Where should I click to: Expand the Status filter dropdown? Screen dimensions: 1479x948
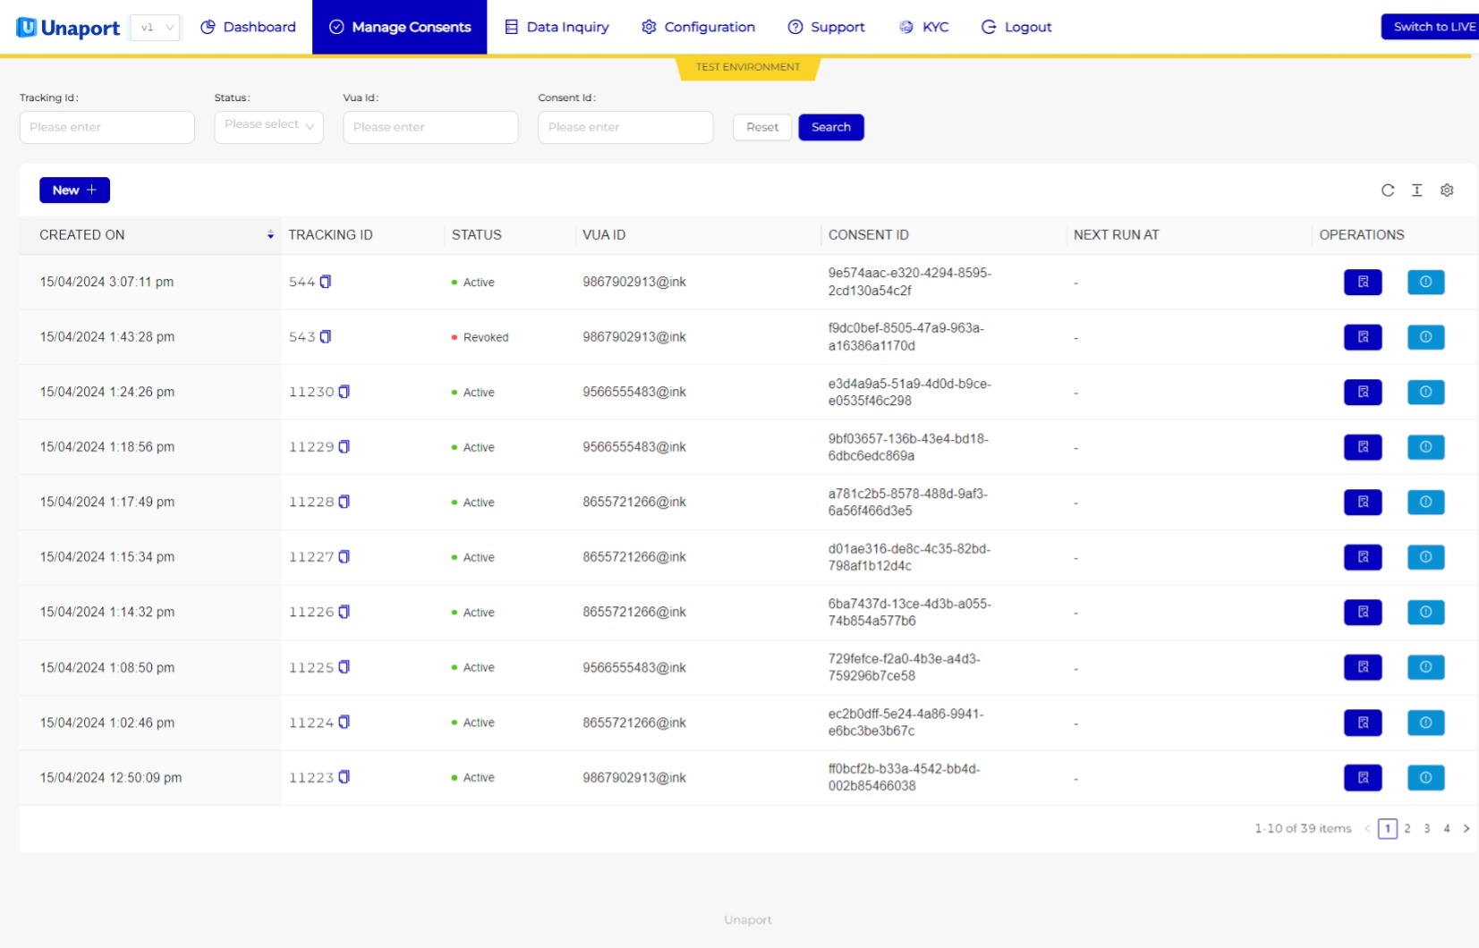pos(269,126)
